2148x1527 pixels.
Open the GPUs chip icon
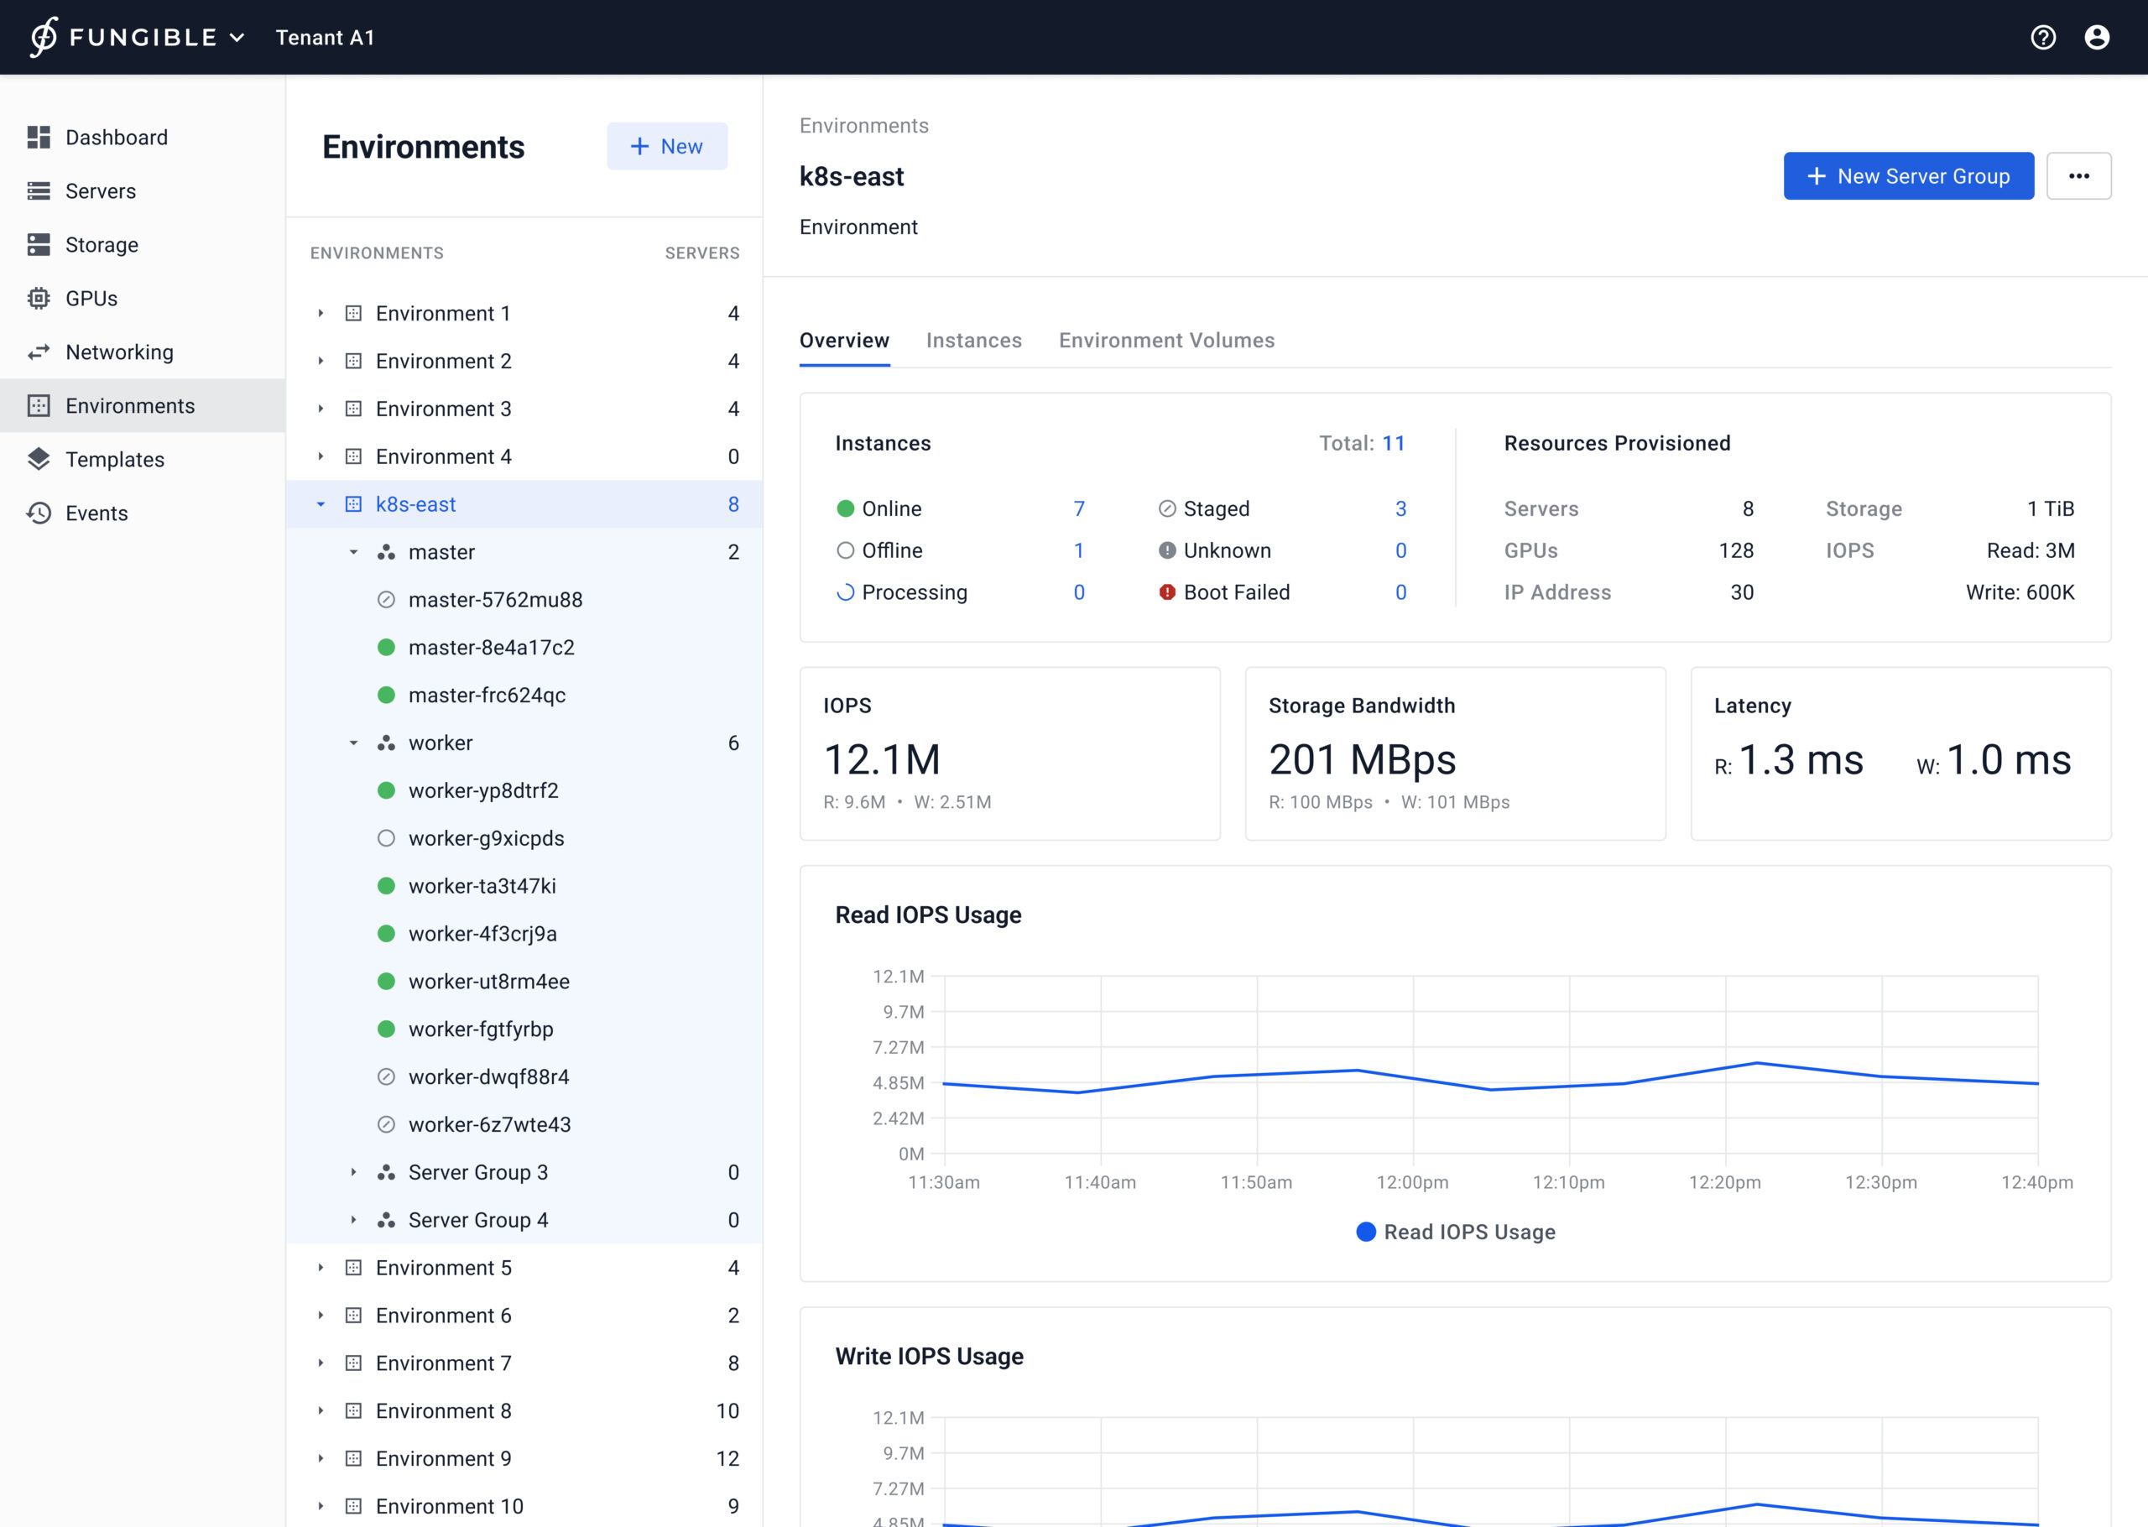(x=39, y=298)
